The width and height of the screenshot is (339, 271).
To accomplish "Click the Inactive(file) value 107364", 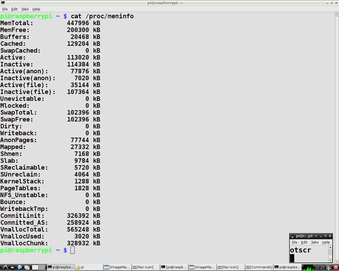I will click(78, 92).
